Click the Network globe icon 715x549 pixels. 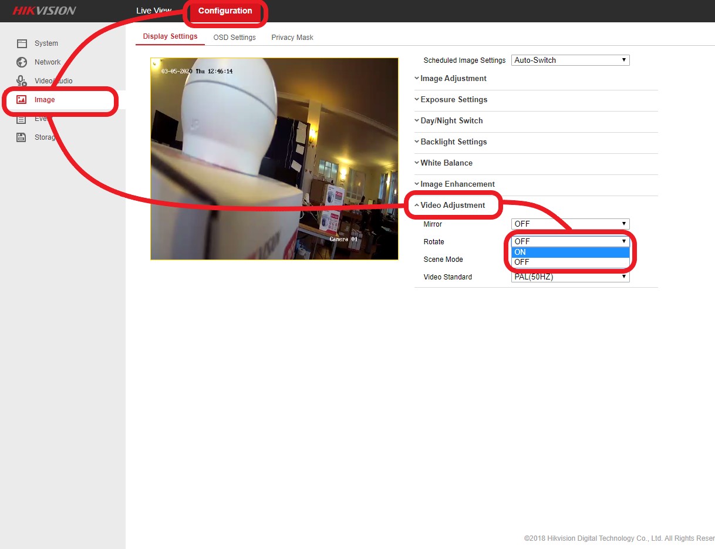coord(22,62)
